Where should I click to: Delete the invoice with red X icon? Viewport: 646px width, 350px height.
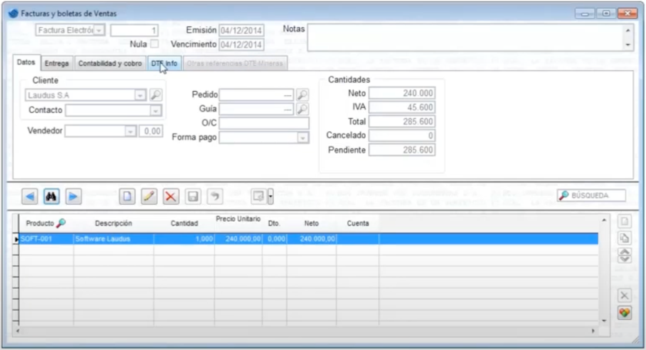click(171, 196)
